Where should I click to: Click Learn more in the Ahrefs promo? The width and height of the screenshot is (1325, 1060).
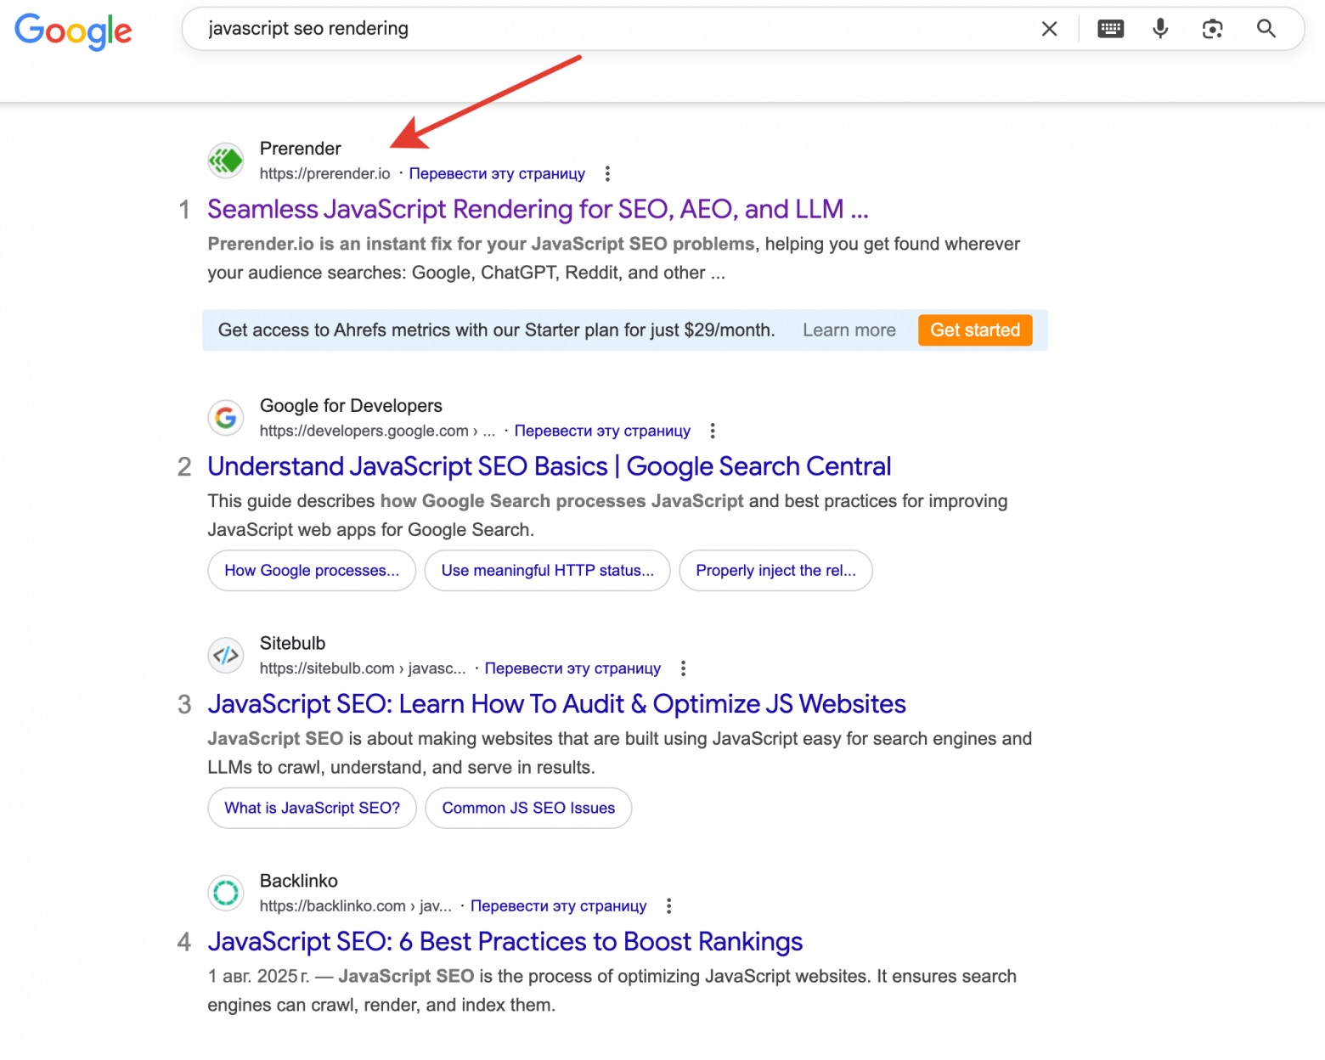[849, 330]
